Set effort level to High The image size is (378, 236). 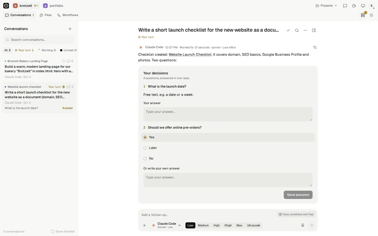[x=216, y=226]
